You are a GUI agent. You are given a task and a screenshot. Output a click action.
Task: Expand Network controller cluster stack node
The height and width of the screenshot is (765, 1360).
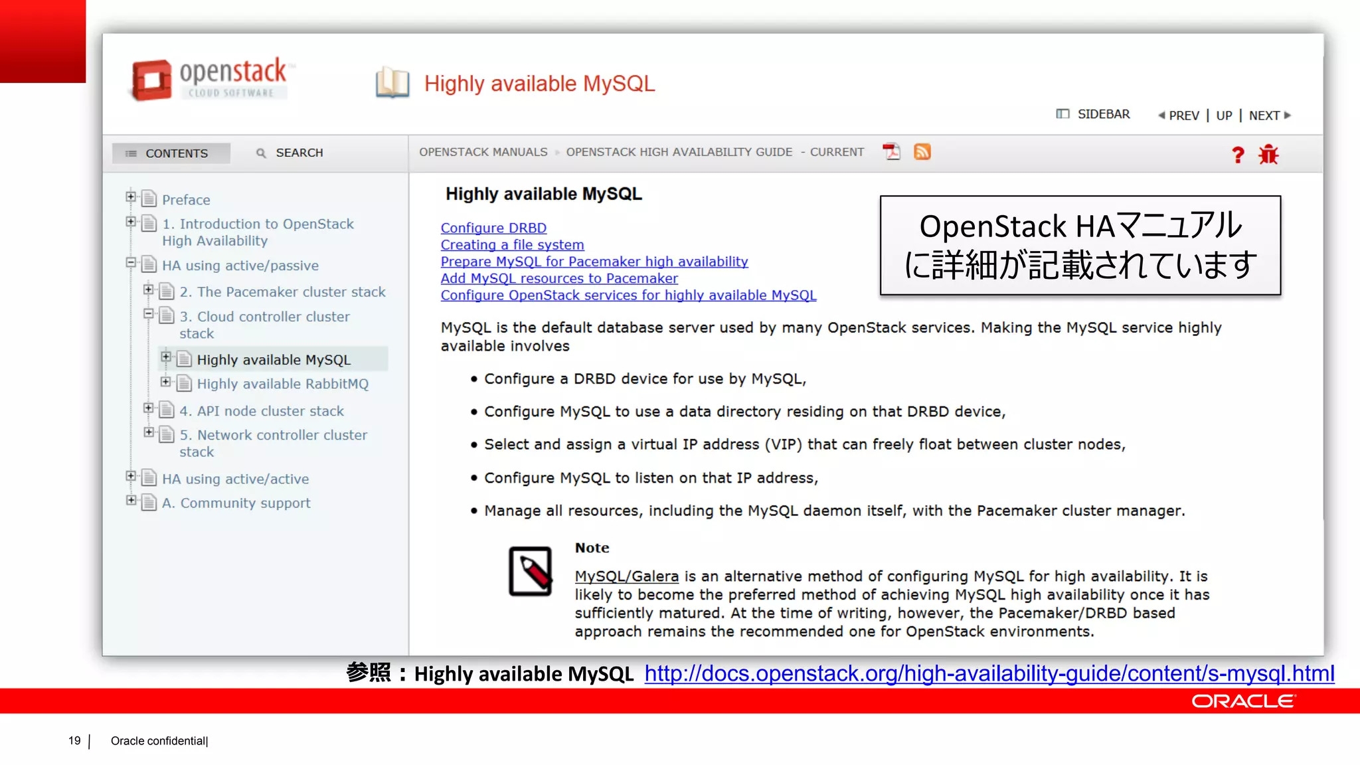pyautogui.click(x=149, y=432)
